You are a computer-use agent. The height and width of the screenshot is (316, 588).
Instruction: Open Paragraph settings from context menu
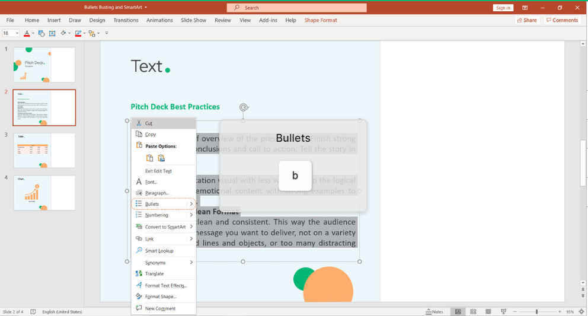pyautogui.click(x=164, y=193)
